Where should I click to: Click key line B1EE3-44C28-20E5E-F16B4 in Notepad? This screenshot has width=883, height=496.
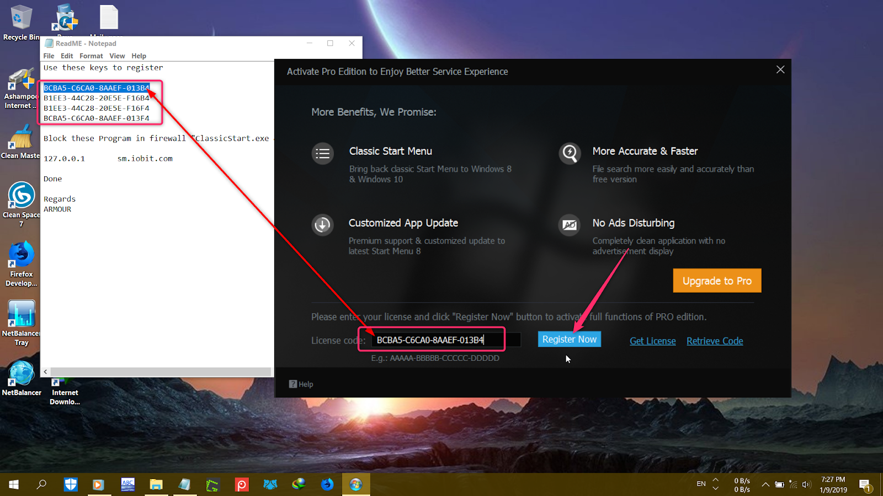(97, 98)
